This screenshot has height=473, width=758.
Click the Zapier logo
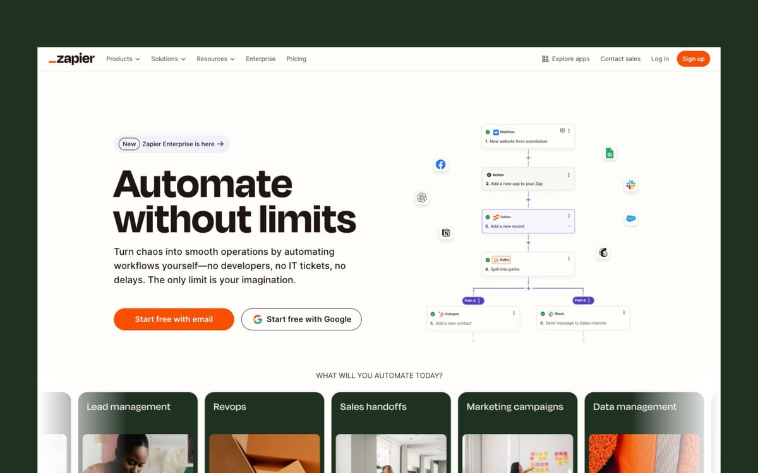[71, 59]
